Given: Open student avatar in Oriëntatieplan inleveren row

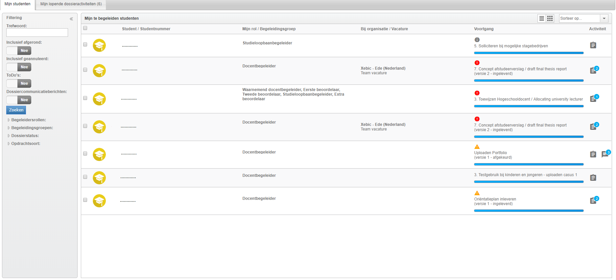Looking at the screenshot, I should pyautogui.click(x=99, y=201).
